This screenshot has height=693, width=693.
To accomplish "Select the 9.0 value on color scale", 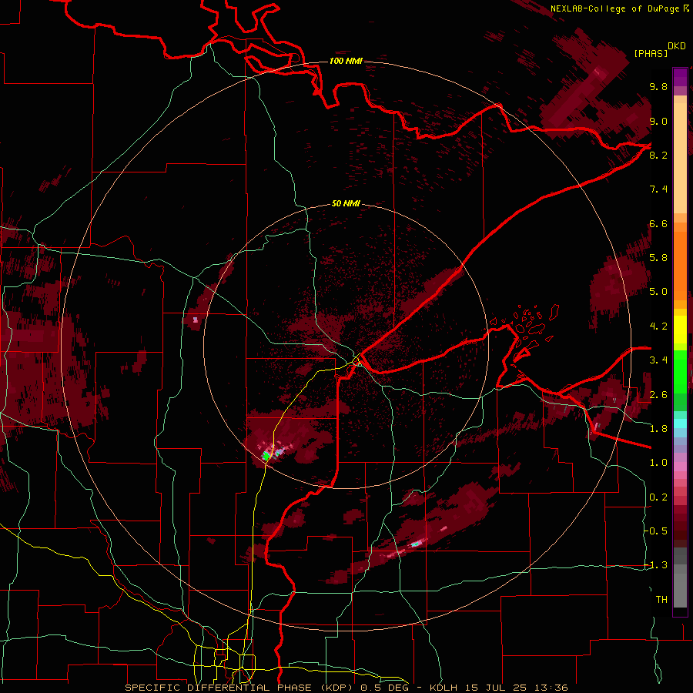I will (658, 121).
